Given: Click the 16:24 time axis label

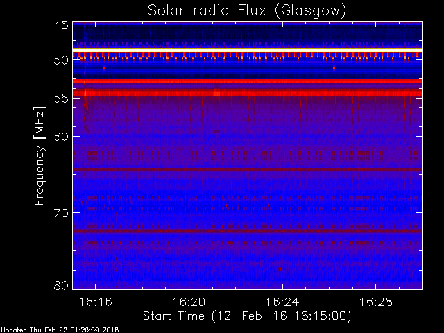Looking at the screenshot, I should tap(282, 302).
